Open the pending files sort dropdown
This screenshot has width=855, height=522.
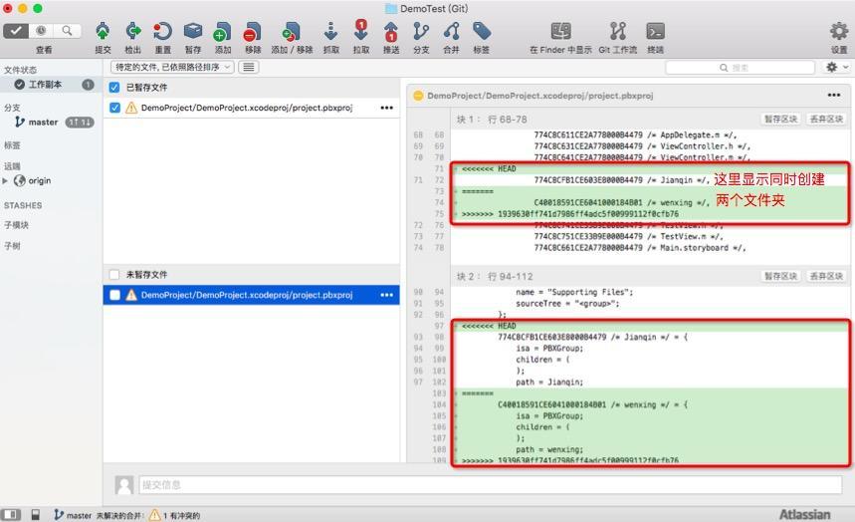click(172, 67)
